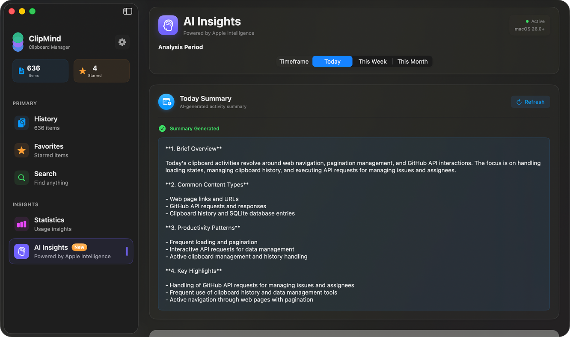The width and height of the screenshot is (570, 337).
Task: Click the Search magnifier icon
Action: tap(21, 177)
